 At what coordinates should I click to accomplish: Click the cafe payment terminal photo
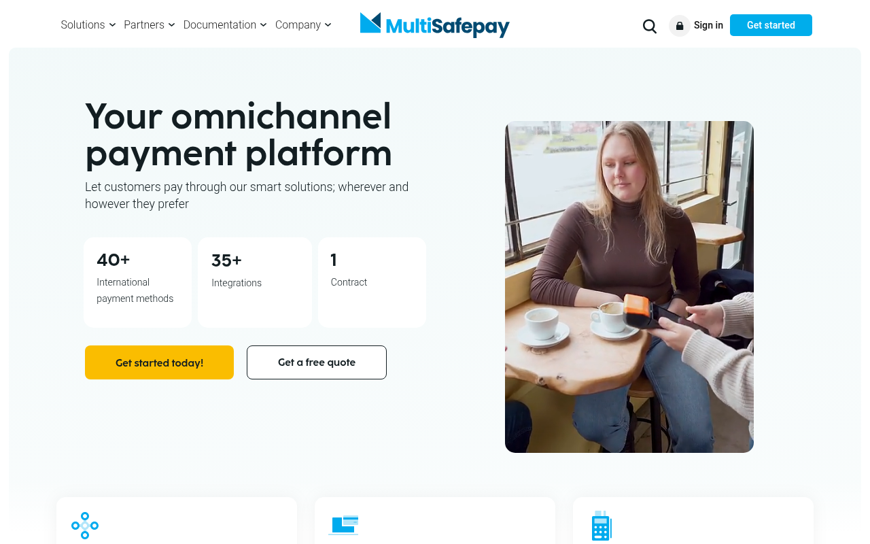coord(629,287)
